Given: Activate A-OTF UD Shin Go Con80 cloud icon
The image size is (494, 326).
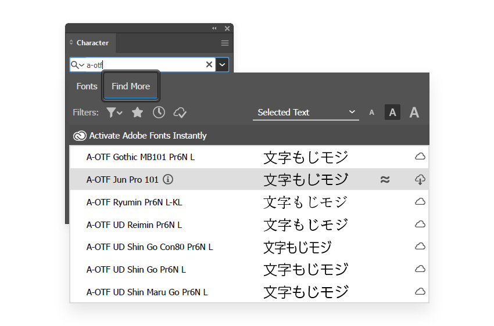Looking at the screenshot, I should 420,246.
